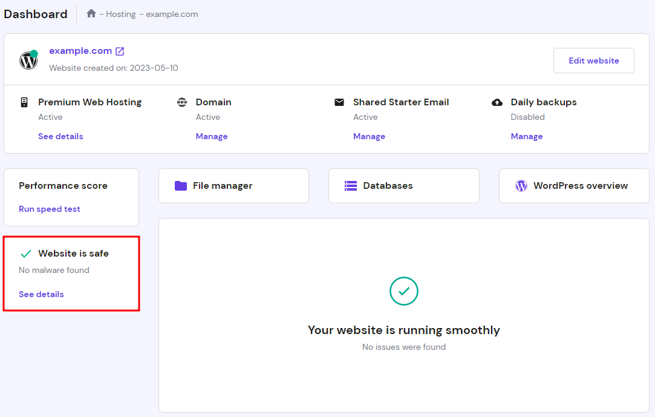Open See details under Premium Web Hosting
This screenshot has height=417, width=655.
[x=60, y=136]
